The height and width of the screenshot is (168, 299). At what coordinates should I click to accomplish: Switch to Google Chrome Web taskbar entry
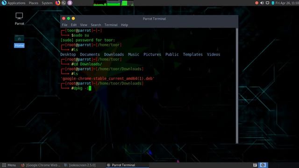41,165
